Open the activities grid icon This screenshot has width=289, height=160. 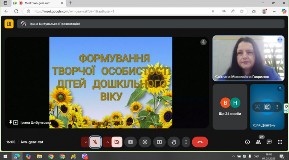(280, 142)
